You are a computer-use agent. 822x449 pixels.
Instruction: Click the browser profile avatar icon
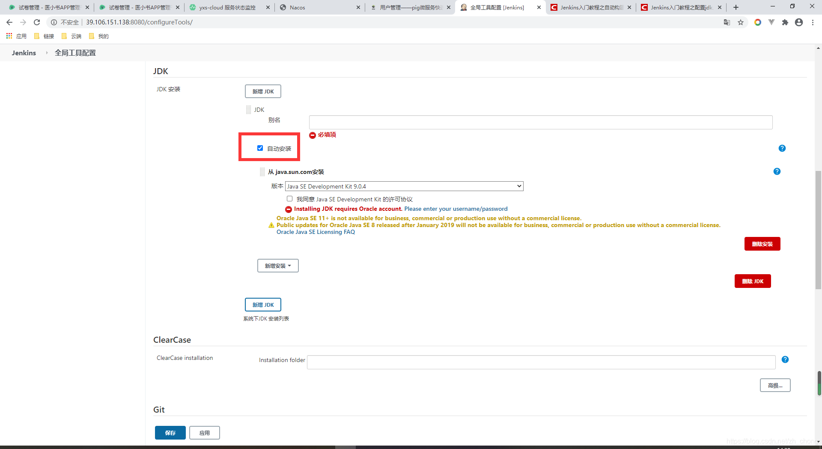click(799, 22)
